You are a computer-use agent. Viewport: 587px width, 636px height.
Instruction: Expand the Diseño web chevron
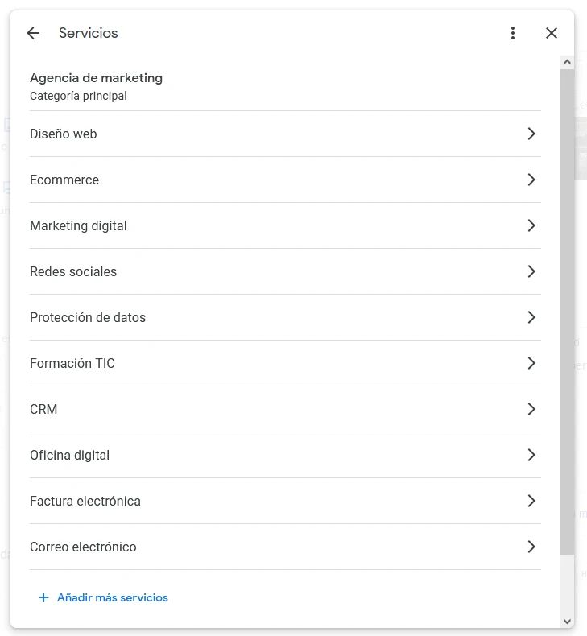coord(531,134)
